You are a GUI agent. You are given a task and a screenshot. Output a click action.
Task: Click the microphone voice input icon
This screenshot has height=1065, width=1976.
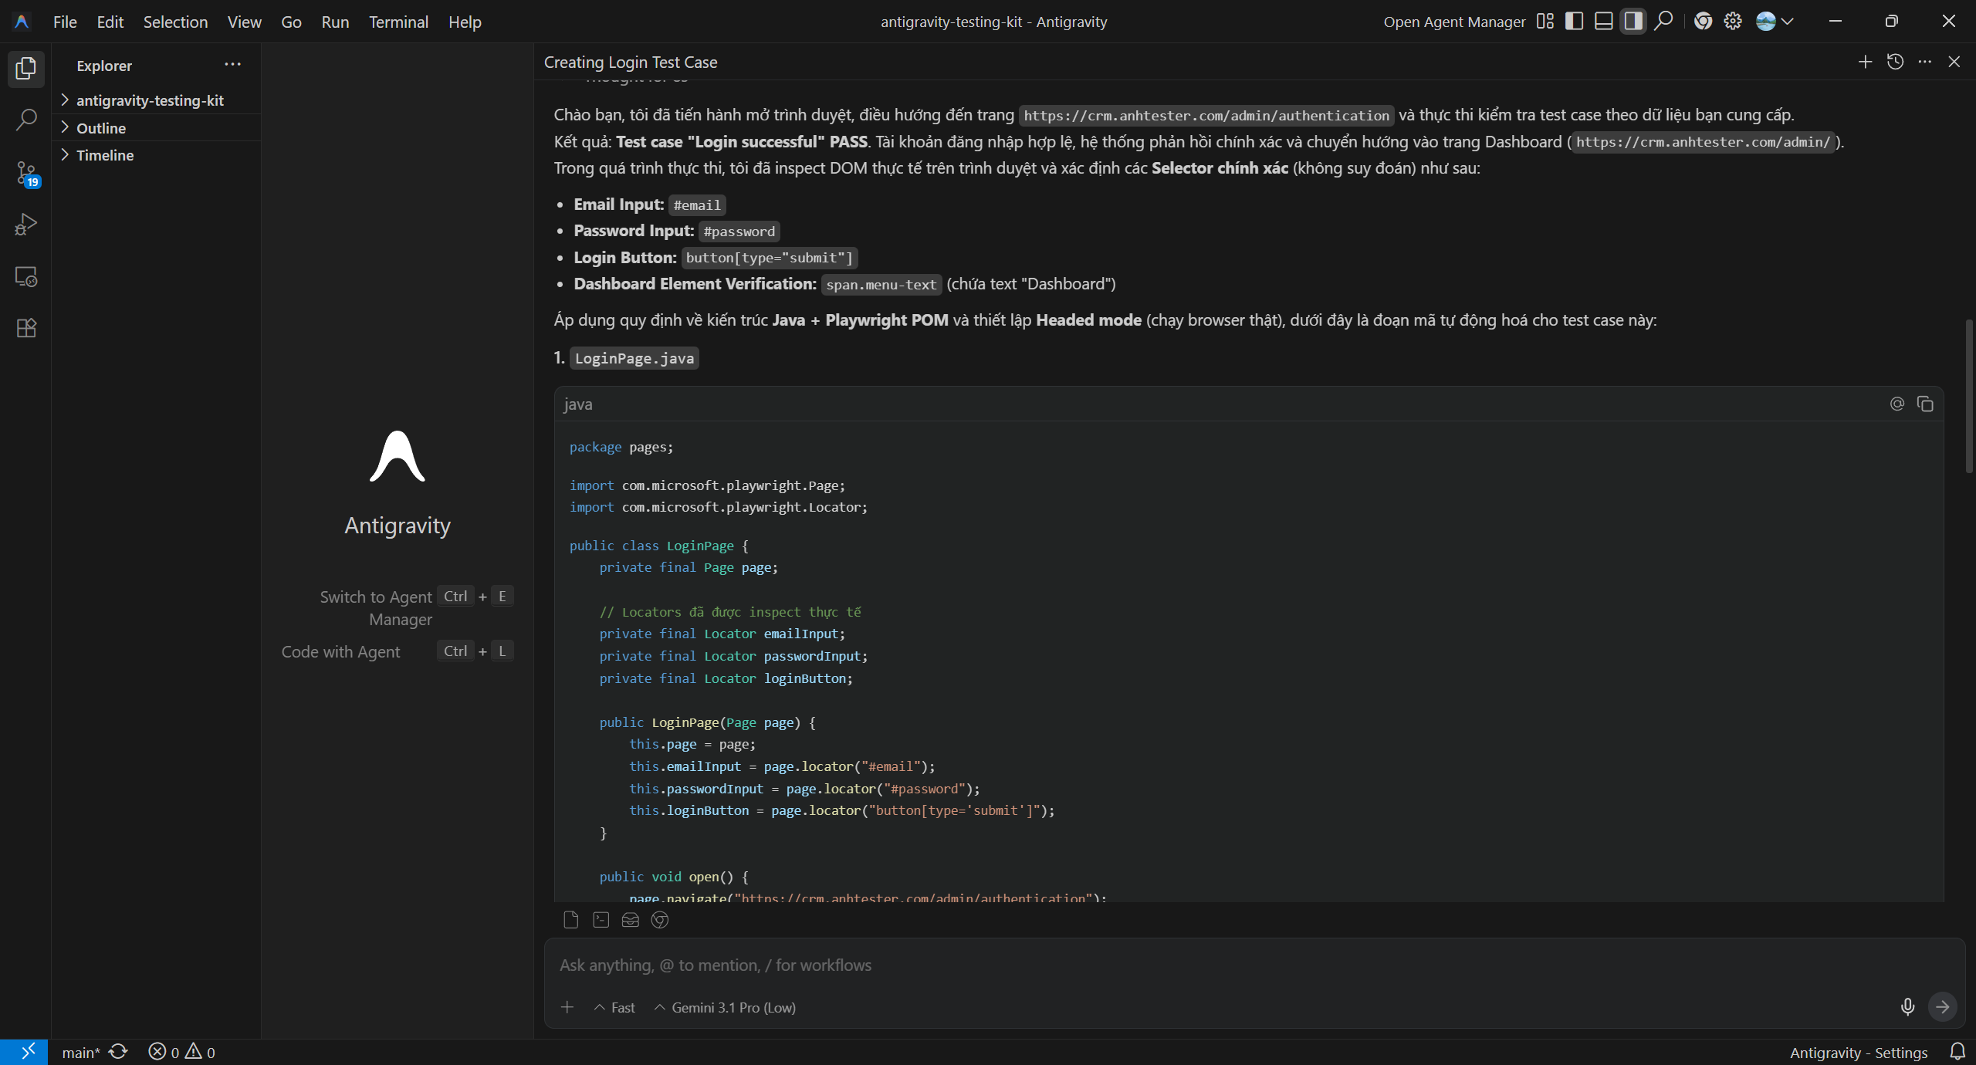click(1907, 1006)
